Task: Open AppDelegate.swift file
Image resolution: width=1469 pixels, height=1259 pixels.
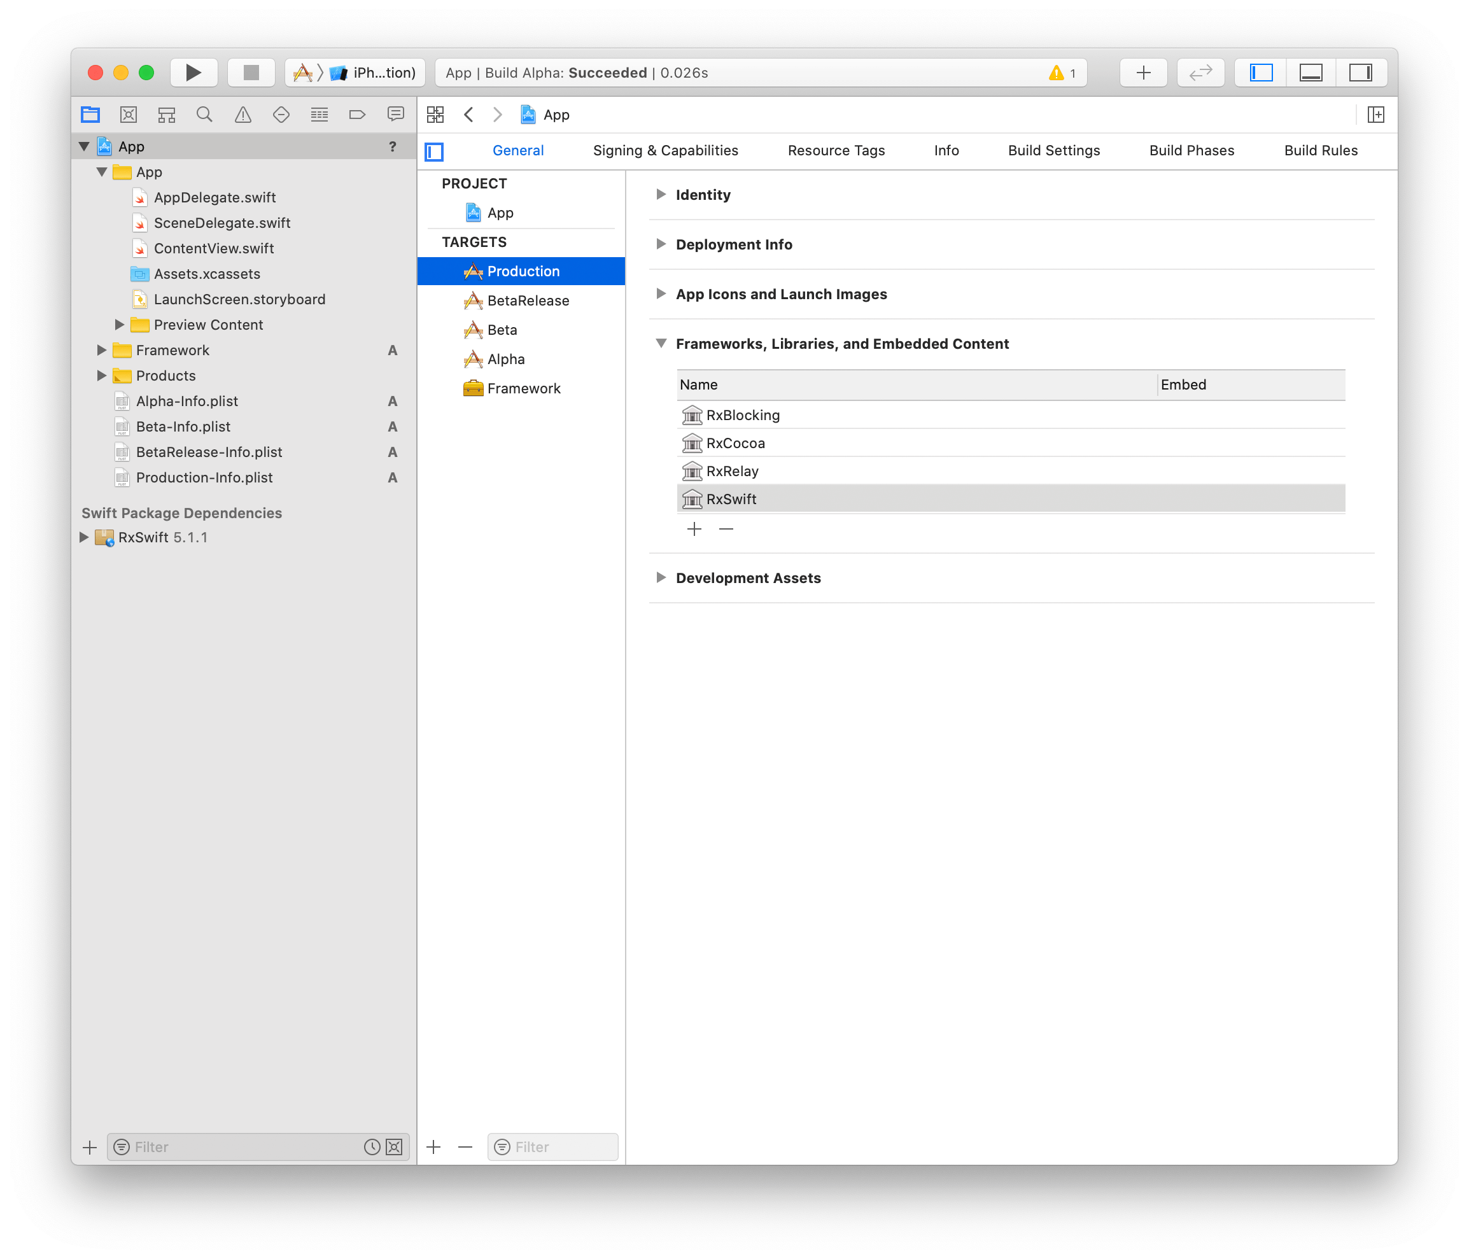Action: point(214,198)
